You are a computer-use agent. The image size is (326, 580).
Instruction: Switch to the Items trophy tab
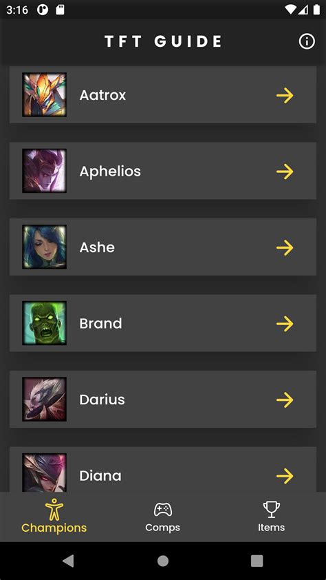pos(272,517)
